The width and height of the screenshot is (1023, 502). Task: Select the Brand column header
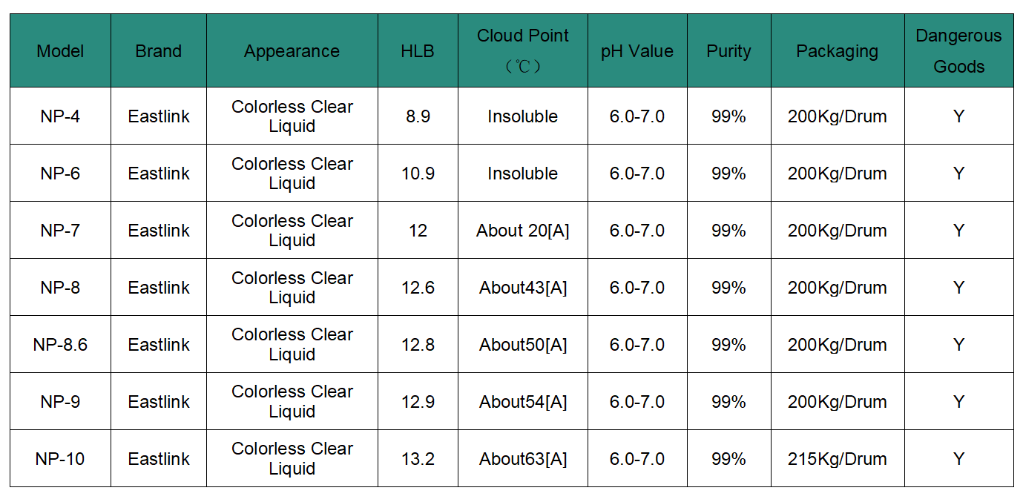(x=159, y=51)
